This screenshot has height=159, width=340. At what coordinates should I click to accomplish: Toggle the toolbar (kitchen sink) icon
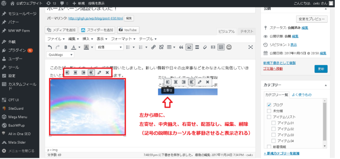click(x=221, y=47)
